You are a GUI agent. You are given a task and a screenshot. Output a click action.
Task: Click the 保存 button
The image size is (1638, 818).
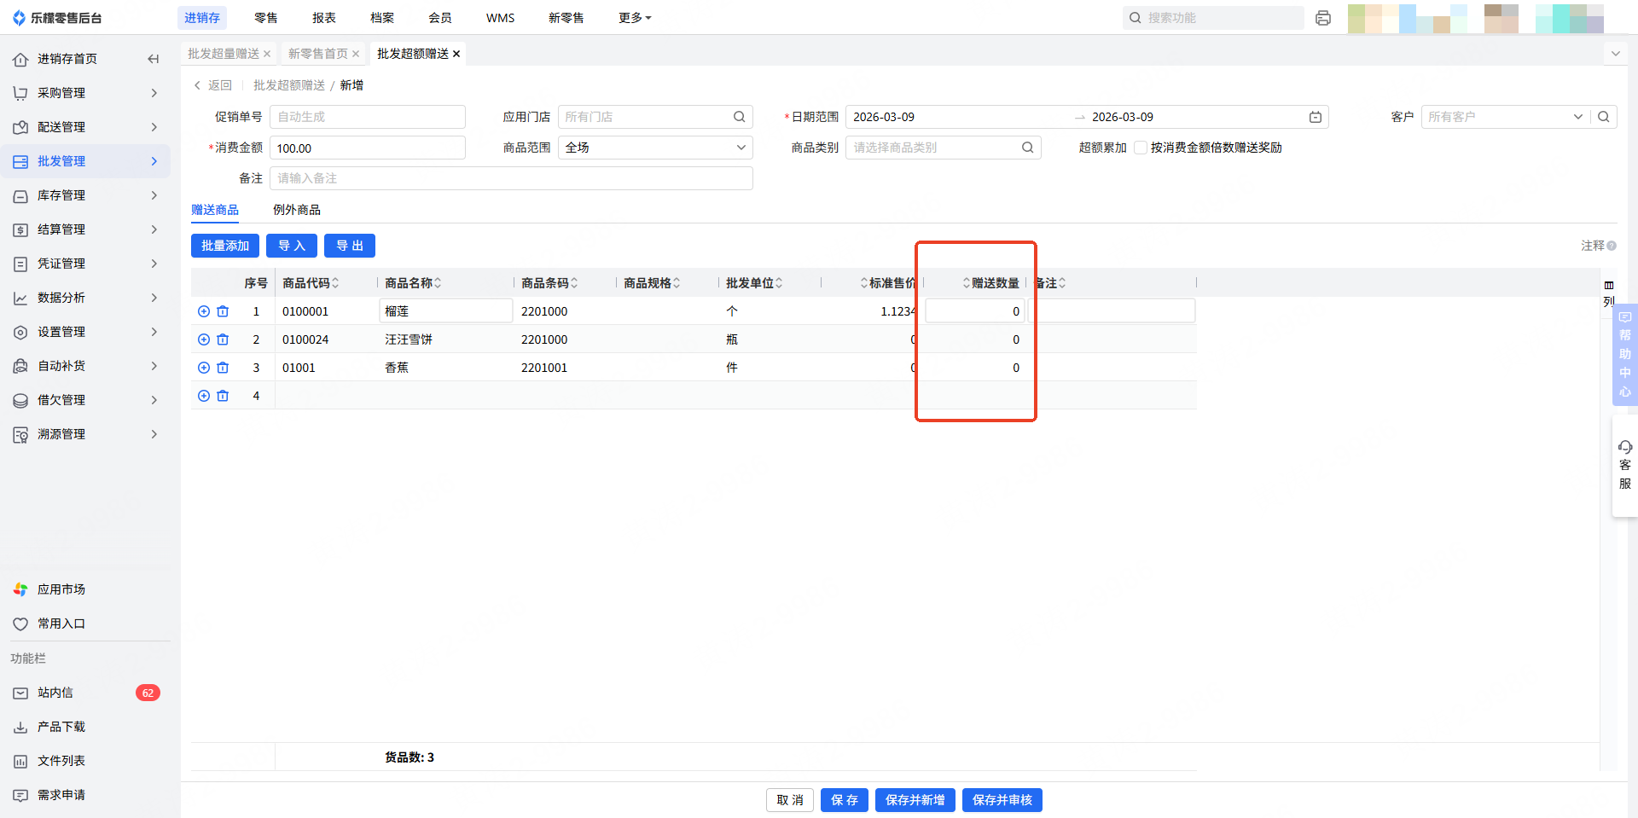pyautogui.click(x=845, y=800)
